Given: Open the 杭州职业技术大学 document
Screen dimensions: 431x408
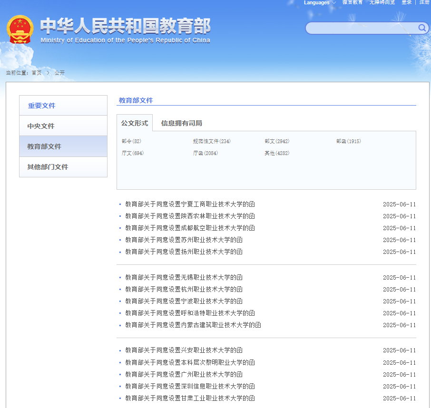Looking at the screenshot, I should 184,289.
